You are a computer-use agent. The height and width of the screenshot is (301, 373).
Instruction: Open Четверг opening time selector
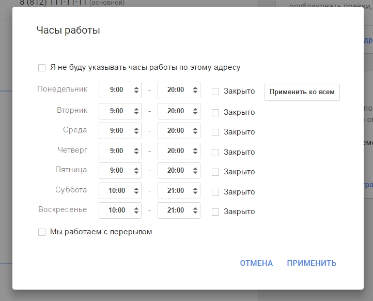click(x=120, y=151)
